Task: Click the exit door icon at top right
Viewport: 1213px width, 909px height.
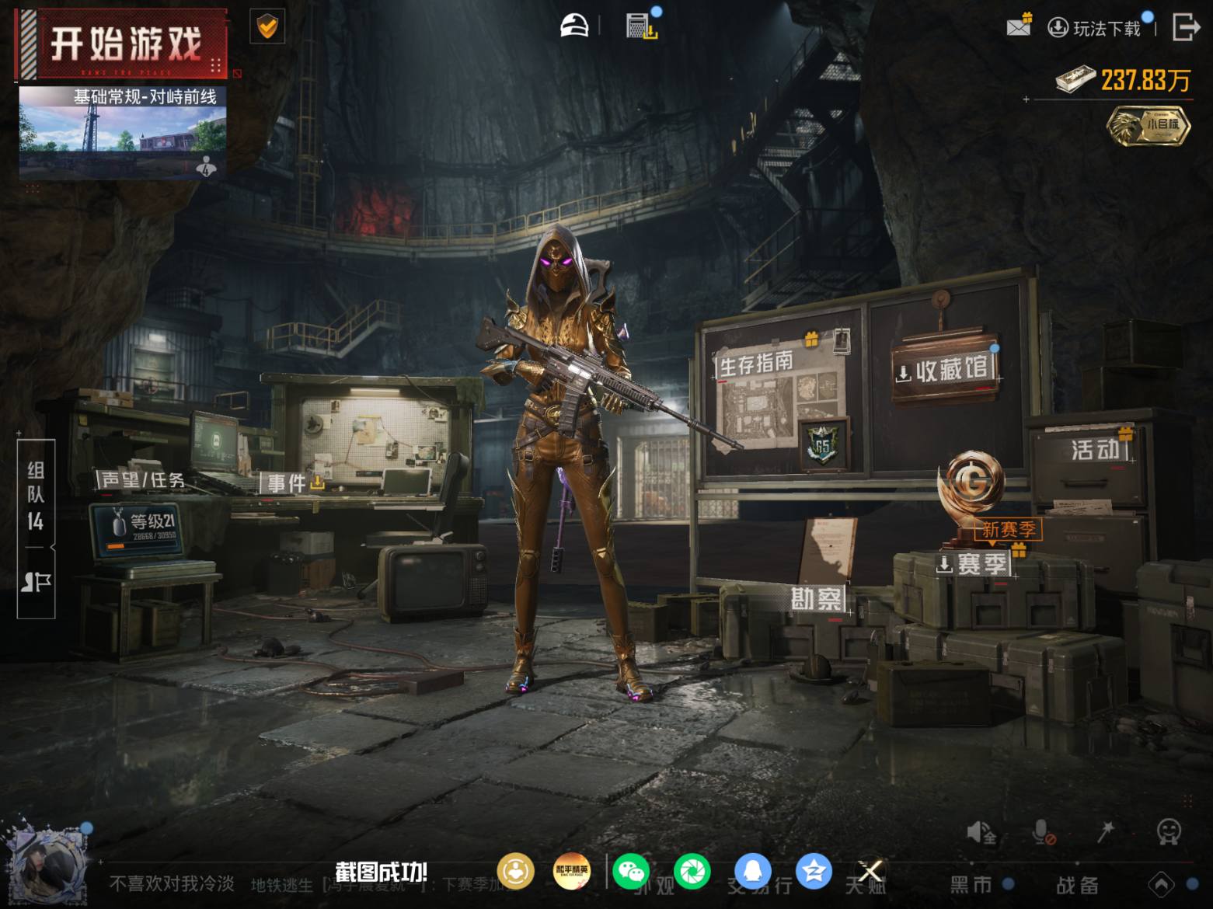Action: click(x=1186, y=27)
